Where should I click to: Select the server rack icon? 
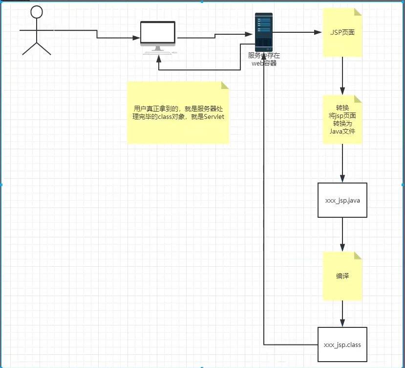point(264,32)
